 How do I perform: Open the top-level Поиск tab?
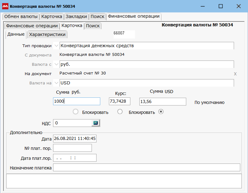(x=97, y=16)
